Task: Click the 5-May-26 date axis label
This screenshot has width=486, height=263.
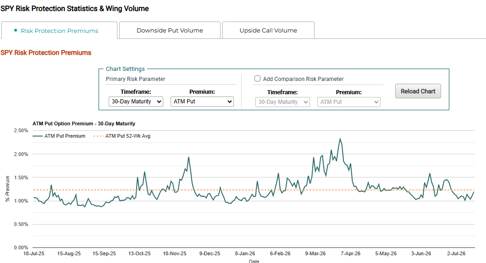Action: [386, 253]
